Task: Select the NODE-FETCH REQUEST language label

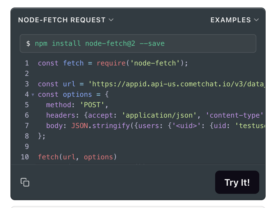Action: click(x=62, y=20)
